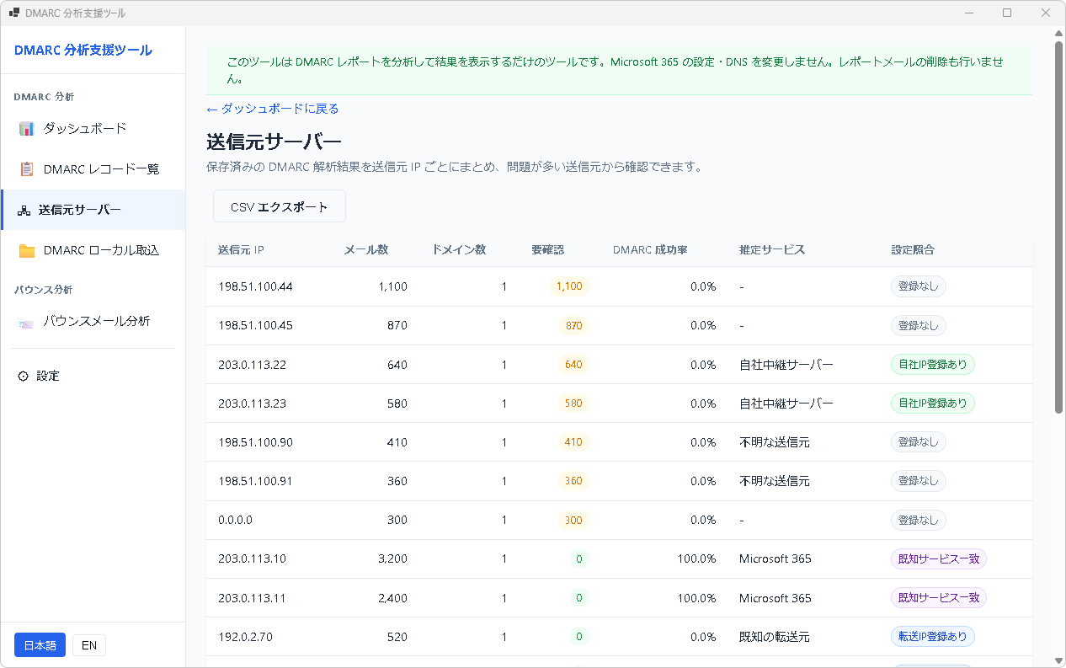The width and height of the screenshot is (1066, 668).
Task: Click the settings gear icon
Action: coord(24,376)
